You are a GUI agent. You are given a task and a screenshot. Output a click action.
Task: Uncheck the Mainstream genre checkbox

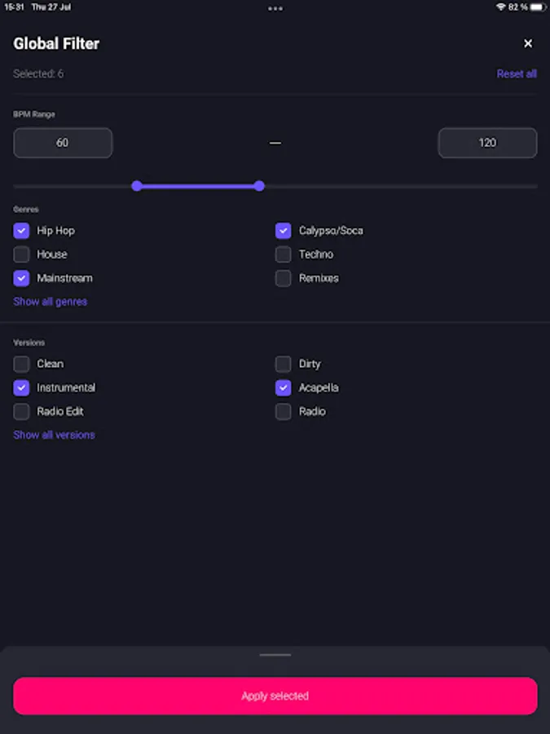pyautogui.click(x=22, y=278)
